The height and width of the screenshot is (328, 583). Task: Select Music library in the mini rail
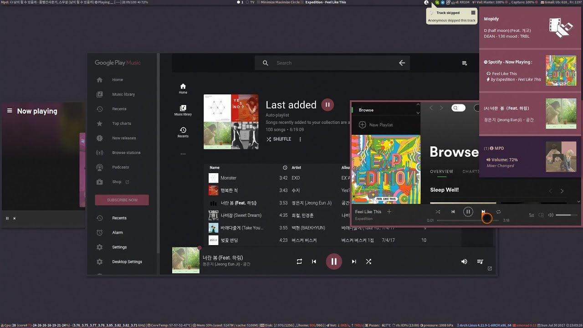pyautogui.click(x=183, y=110)
